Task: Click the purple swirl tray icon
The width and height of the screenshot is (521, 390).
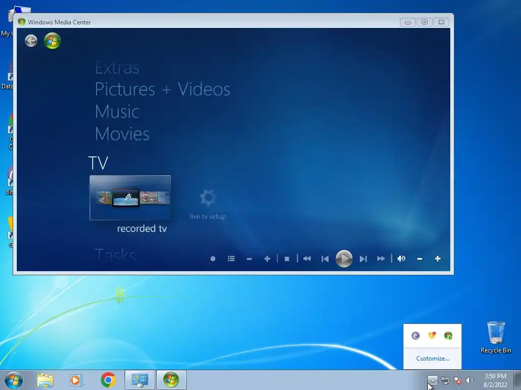Action: [x=416, y=336]
